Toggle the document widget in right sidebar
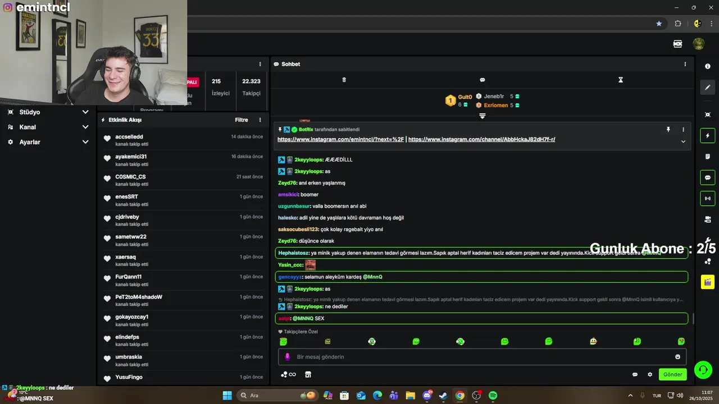This screenshot has width=719, height=404. pyautogui.click(x=707, y=157)
